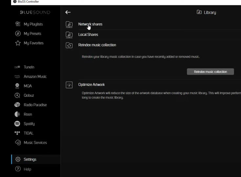This screenshot has height=177, width=241.
Task: Click the Bluesound logo
Action: tap(35, 12)
